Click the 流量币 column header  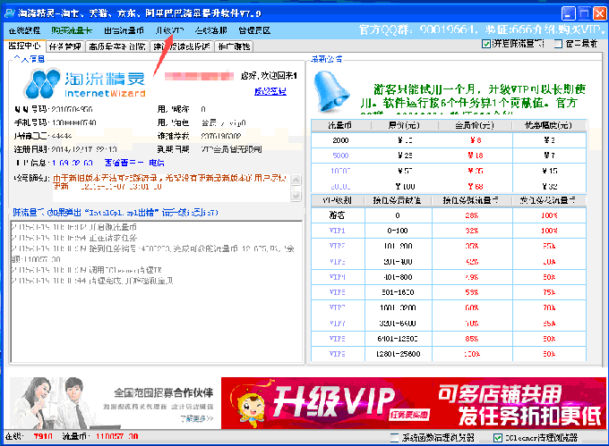[x=340, y=125]
